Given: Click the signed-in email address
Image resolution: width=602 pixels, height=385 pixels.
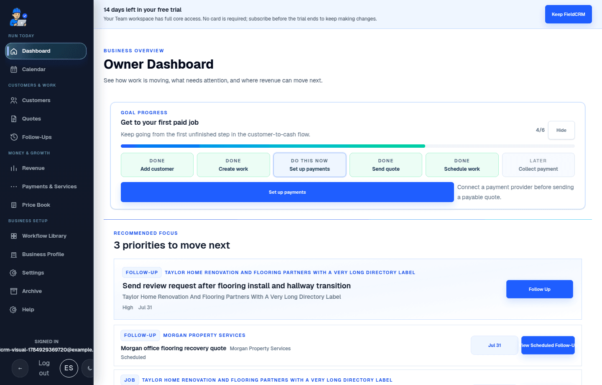Looking at the screenshot, I should (47, 350).
